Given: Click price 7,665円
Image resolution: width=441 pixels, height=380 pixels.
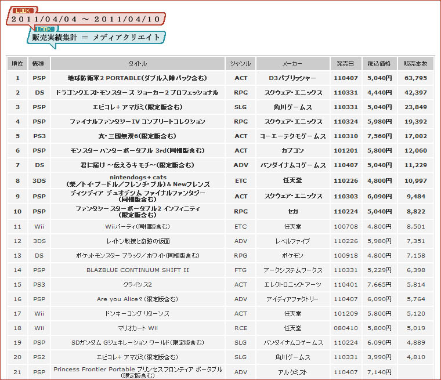Looking at the screenshot, I should pos(379,285).
